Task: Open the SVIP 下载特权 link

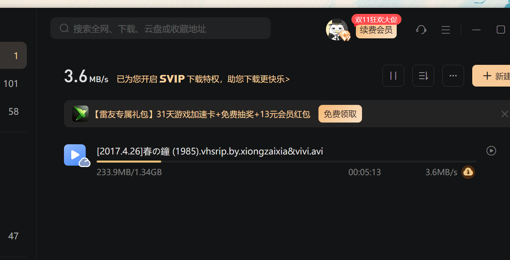Action: click(x=203, y=79)
